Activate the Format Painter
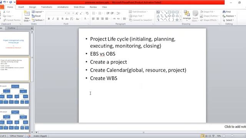Screen dimensions: 246x138 (12, 20)
